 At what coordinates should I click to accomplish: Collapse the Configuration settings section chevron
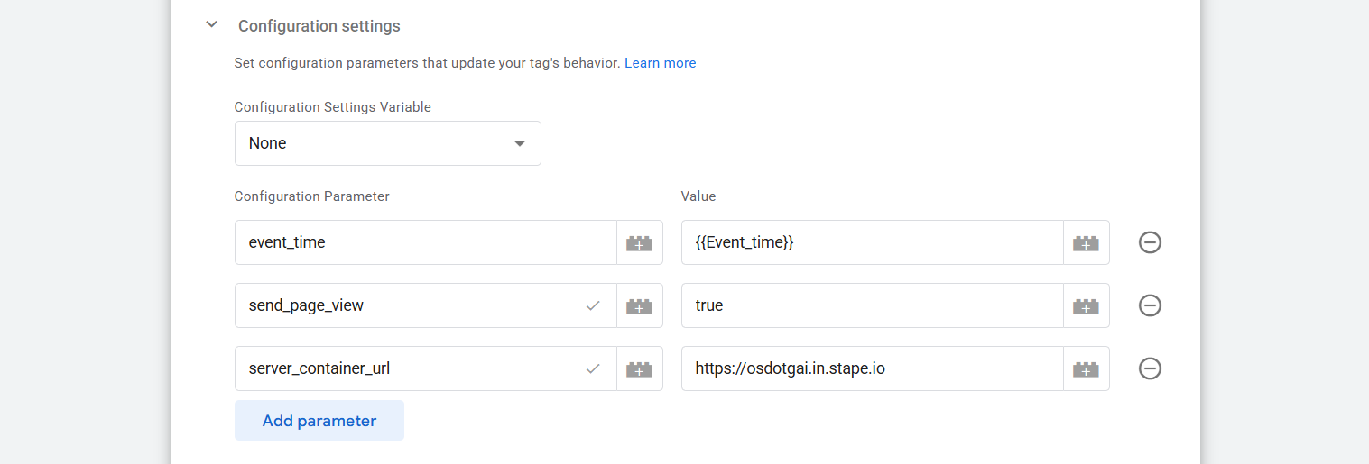(x=212, y=25)
